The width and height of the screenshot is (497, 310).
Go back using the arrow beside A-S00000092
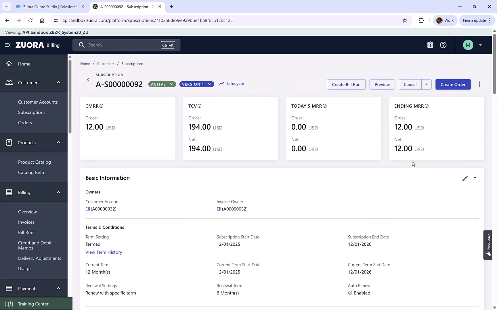tap(88, 80)
